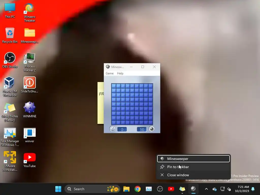The height and width of the screenshot is (195, 260).
Task: Select the OBS Studio desktop shortcut
Action: click(x=10, y=60)
